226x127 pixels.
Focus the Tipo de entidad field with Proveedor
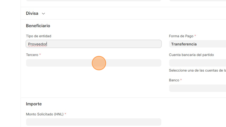(x=94, y=44)
